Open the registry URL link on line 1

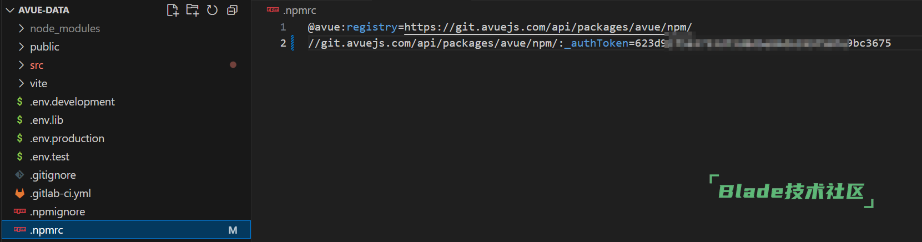click(548, 27)
